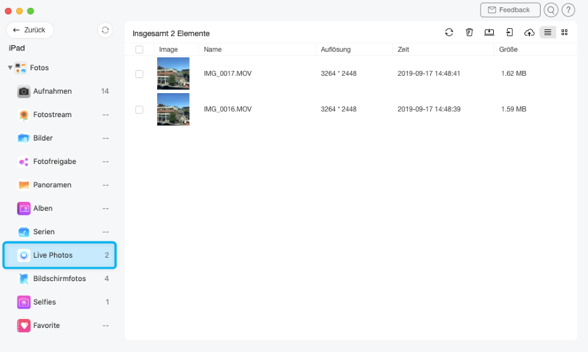Sort by the Größe column header
588x352 pixels.
pyautogui.click(x=508, y=49)
